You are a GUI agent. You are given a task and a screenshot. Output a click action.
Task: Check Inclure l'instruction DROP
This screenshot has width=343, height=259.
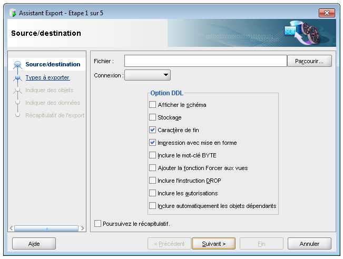pyautogui.click(x=153, y=181)
